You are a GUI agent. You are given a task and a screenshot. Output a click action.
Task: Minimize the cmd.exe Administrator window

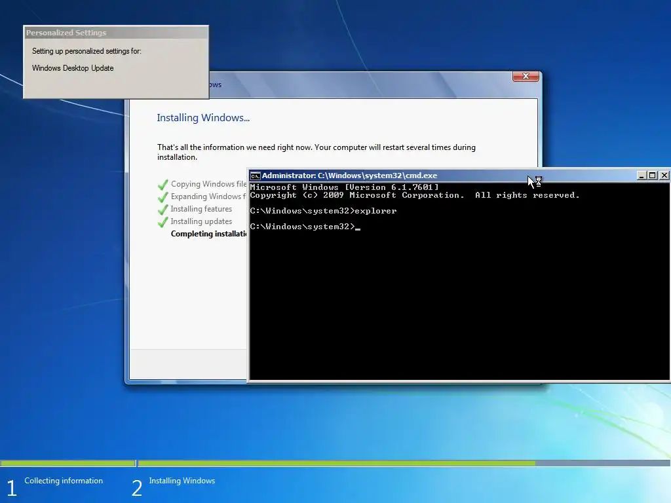click(641, 176)
